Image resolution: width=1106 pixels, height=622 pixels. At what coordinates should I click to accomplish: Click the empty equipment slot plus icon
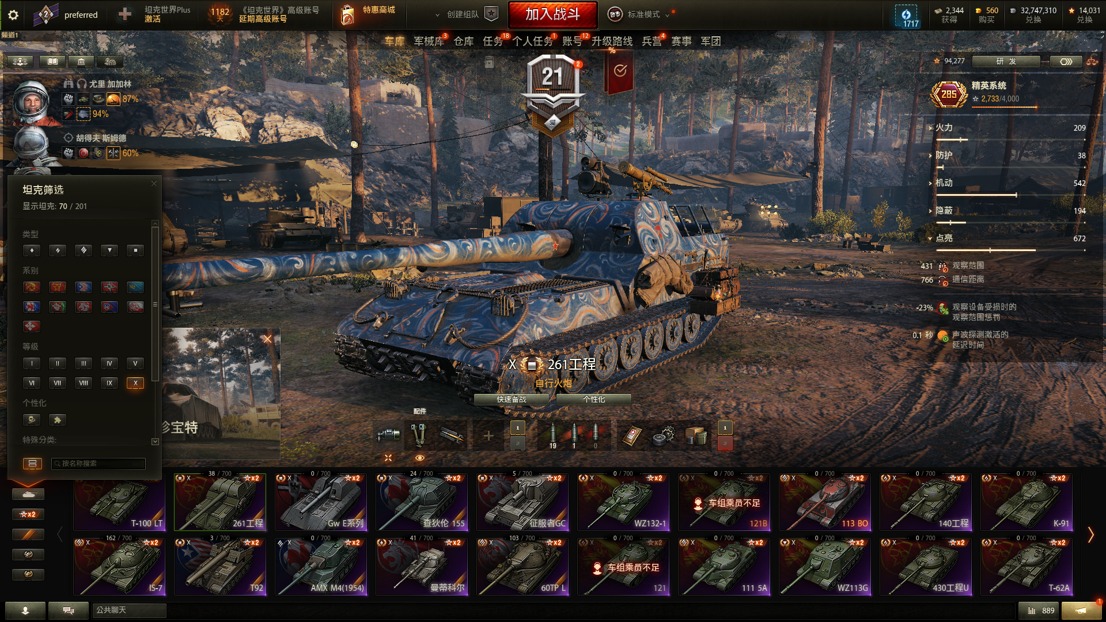488,436
